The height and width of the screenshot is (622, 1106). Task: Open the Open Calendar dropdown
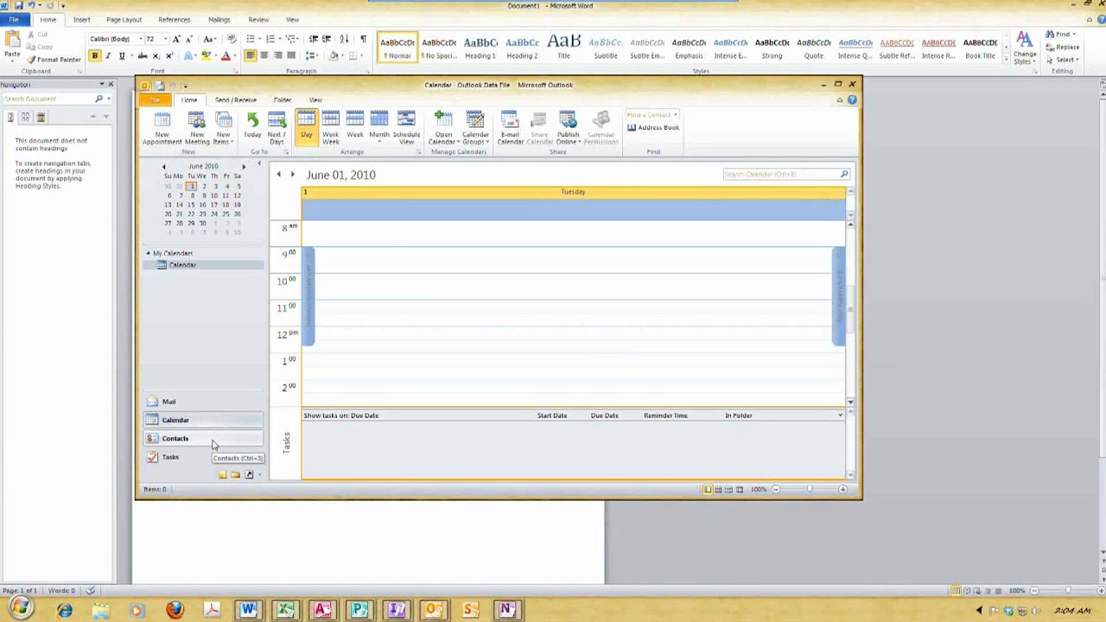tap(443, 128)
